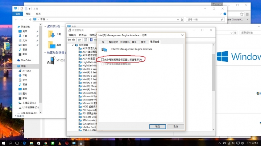This screenshot has width=261, height=146.
Task: Click Explorer up-one-level arrow
Action: 30,20
